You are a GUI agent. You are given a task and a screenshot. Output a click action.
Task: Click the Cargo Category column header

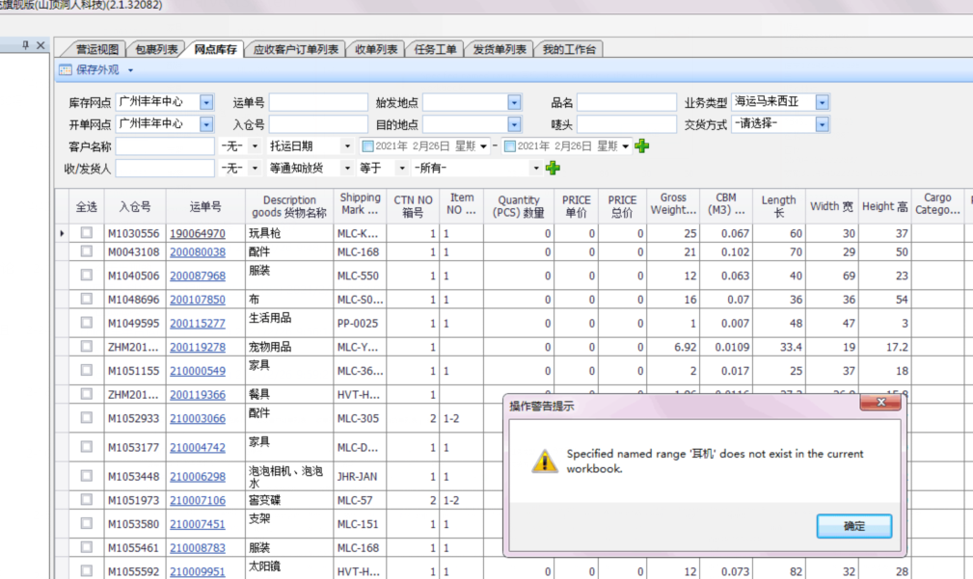pyautogui.click(x=937, y=204)
